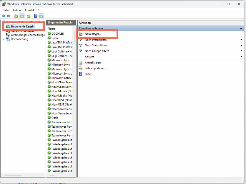Click the Export list toolbar icon

[29, 16]
